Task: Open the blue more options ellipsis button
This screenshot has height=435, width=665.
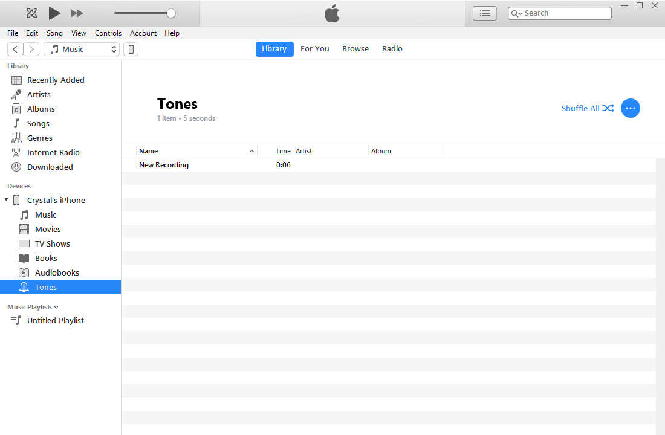Action: pyautogui.click(x=630, y=108)
